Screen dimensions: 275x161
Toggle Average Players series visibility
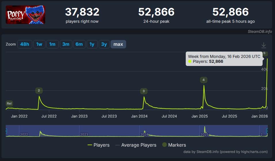[136, 145]
